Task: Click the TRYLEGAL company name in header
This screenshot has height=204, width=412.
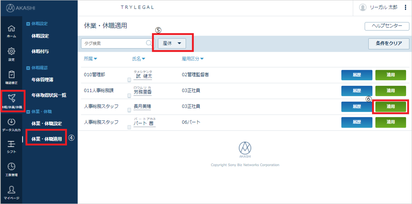Action: click(137, 8)
